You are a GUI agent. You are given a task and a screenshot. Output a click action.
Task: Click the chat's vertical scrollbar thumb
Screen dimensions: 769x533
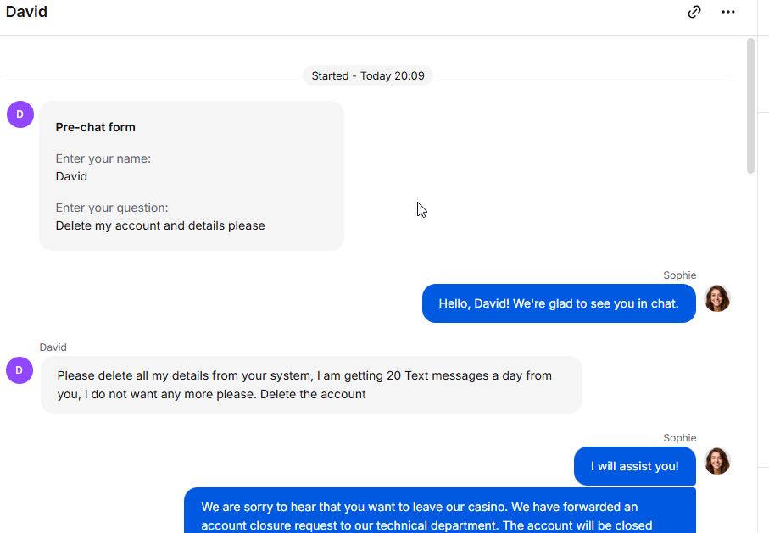pos(750,105)
